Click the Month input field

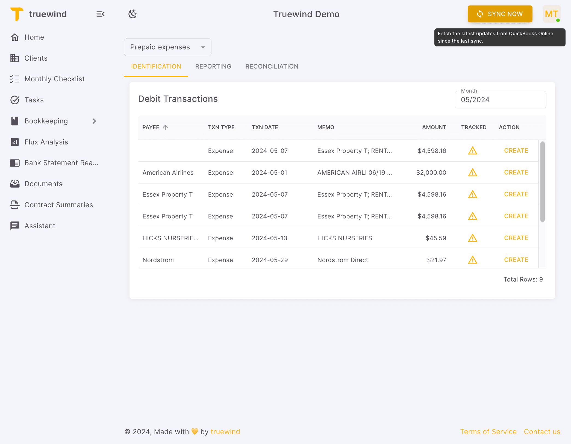pos(500,99)
